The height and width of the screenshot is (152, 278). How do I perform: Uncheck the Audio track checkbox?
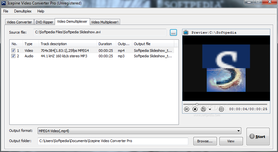[x=13, y=56]
